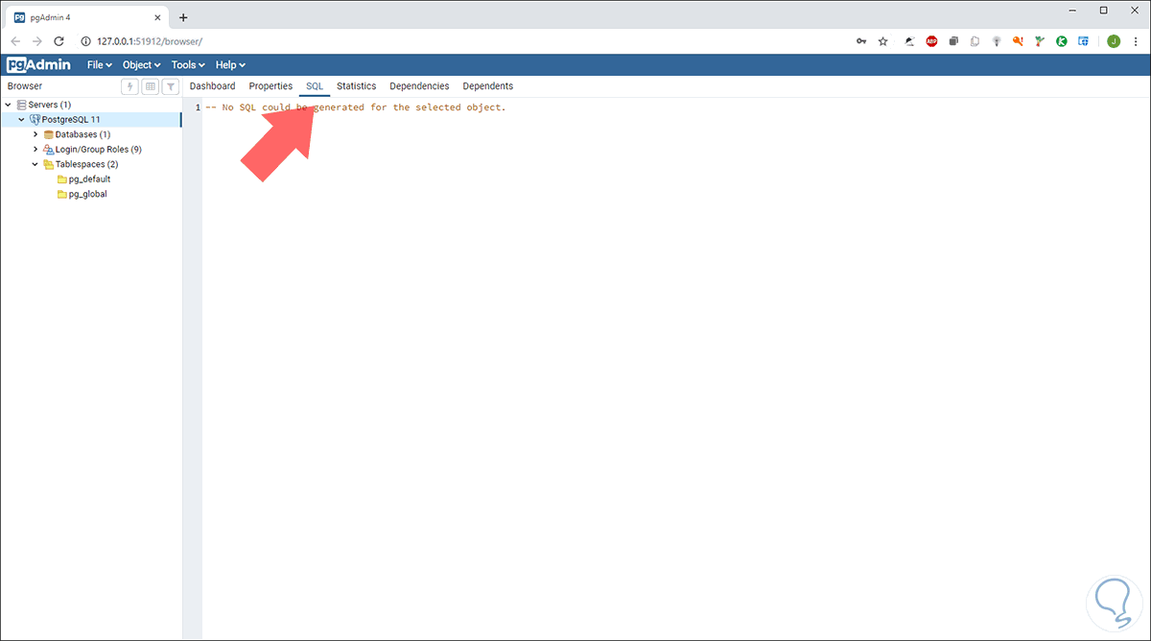The width and height of the screenshot is (1151, 641).
Task: Click the PostgreSQL 11 elephant icon
Action: tap(35, 120)
